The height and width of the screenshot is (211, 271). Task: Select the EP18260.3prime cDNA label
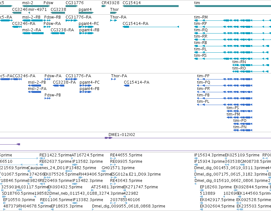(x=216, y=187)
